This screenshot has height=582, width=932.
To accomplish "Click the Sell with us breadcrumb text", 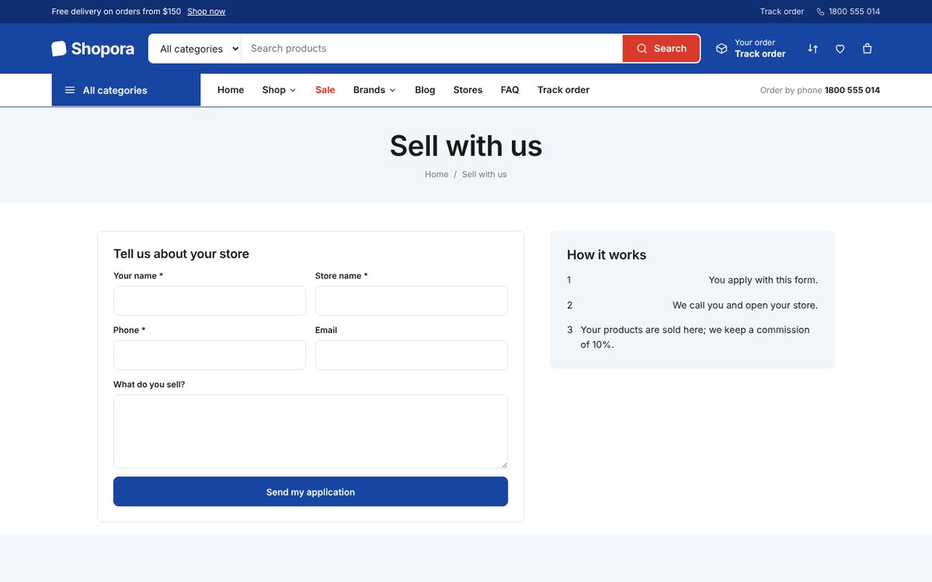I will (x=485, y=175).
